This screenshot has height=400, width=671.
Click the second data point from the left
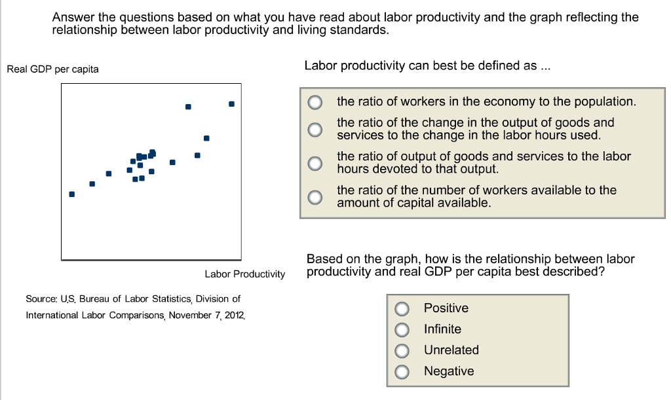coord(92,183)
